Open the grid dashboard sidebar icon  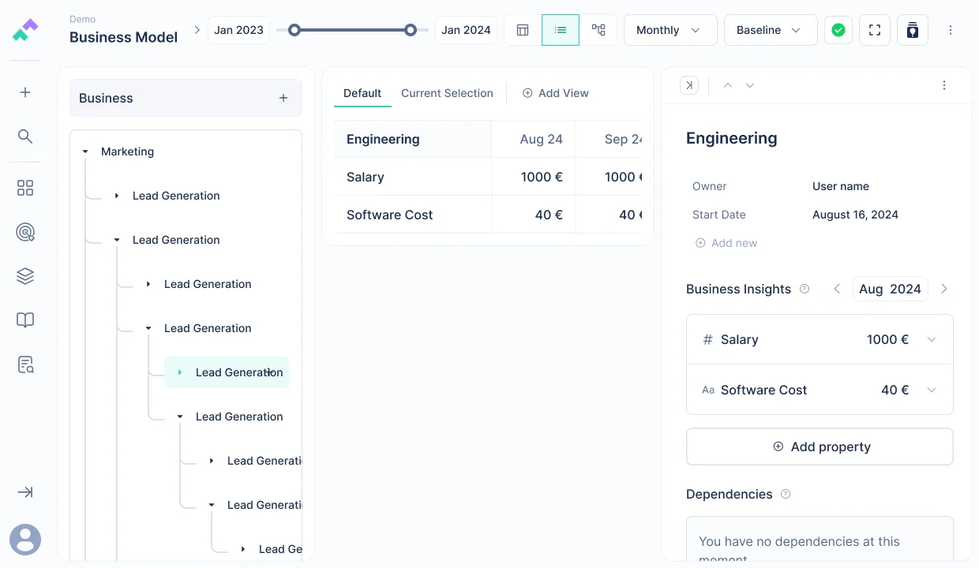point(25,188)
